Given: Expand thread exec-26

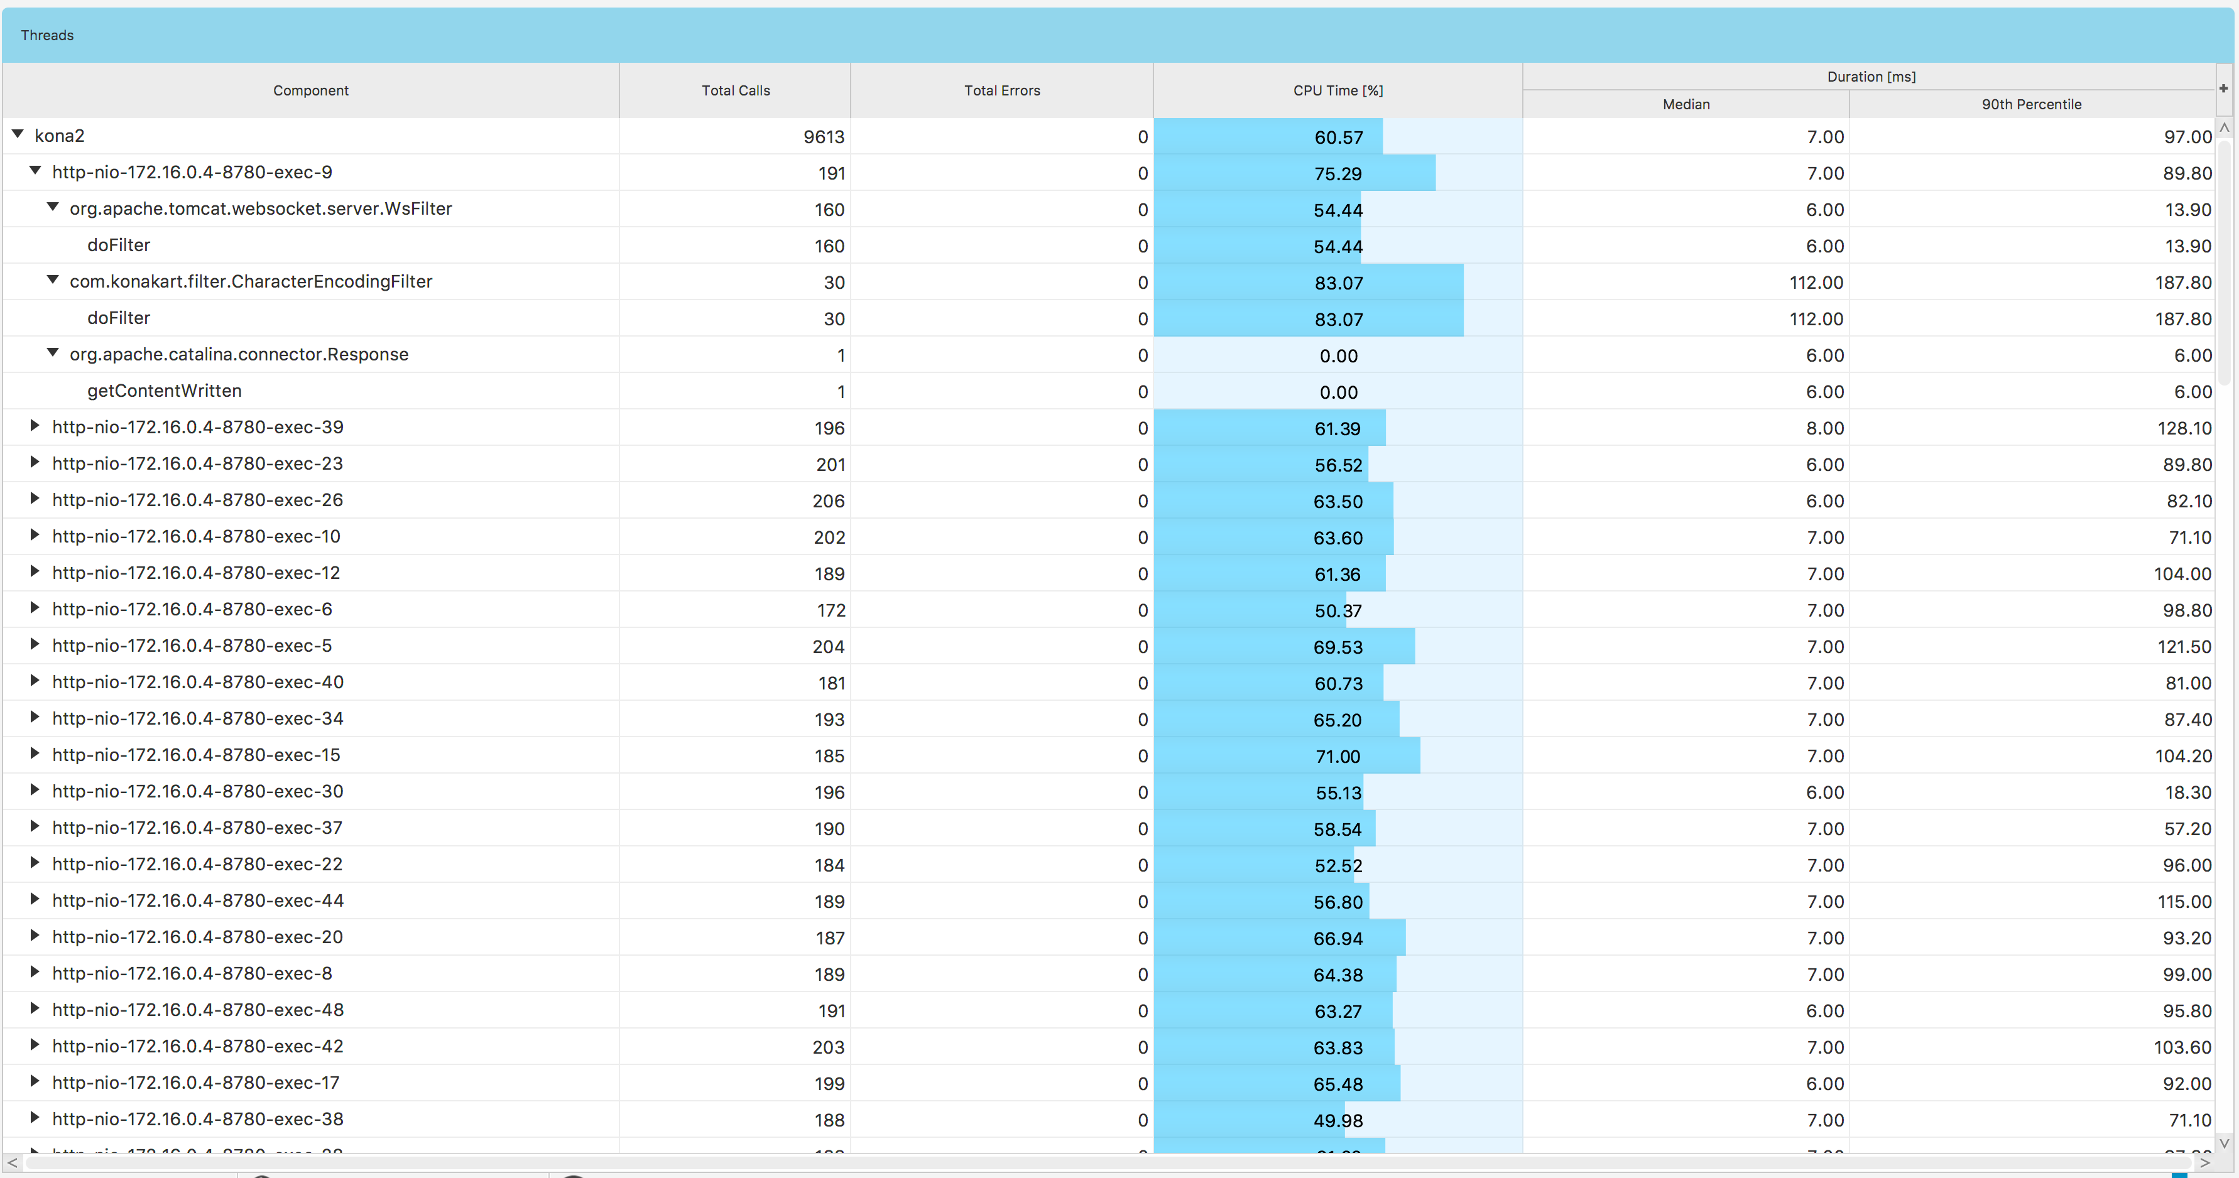Looking at the screenshot, I should [35, 499].
